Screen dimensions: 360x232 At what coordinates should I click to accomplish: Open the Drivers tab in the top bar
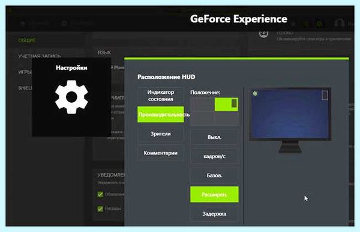point(78,23)
